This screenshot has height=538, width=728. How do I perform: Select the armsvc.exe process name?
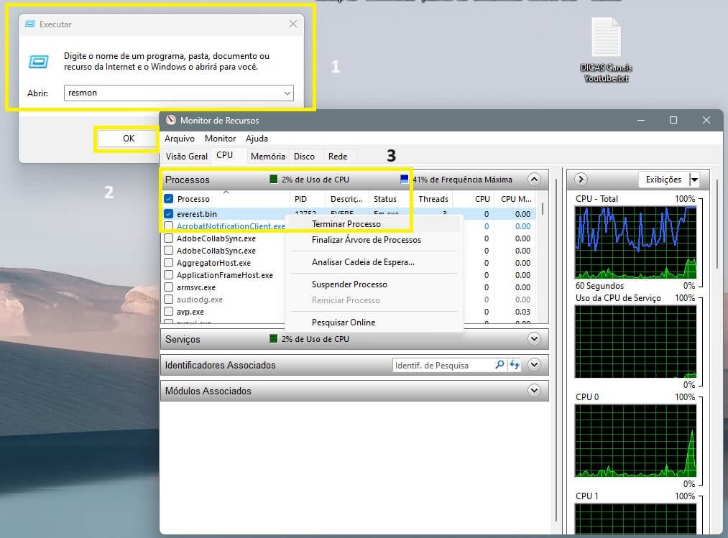[x=196, y=287]
